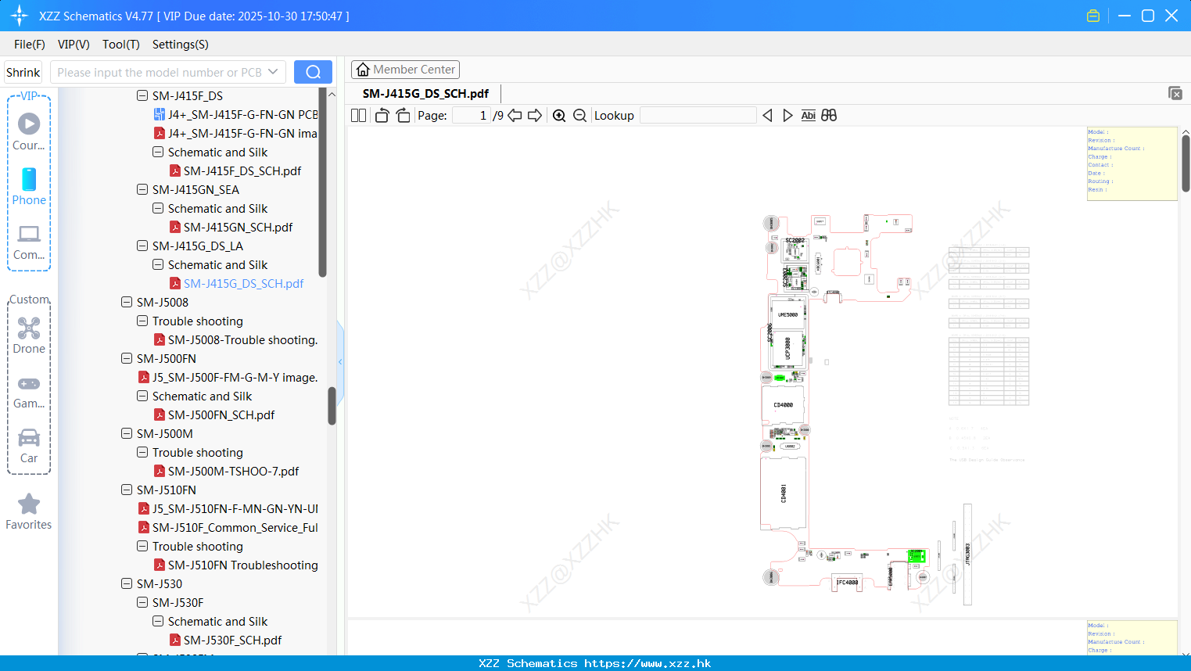Click the Page number field
The height and width of the screenshot is (671, 1191).
tap(472, 116)
